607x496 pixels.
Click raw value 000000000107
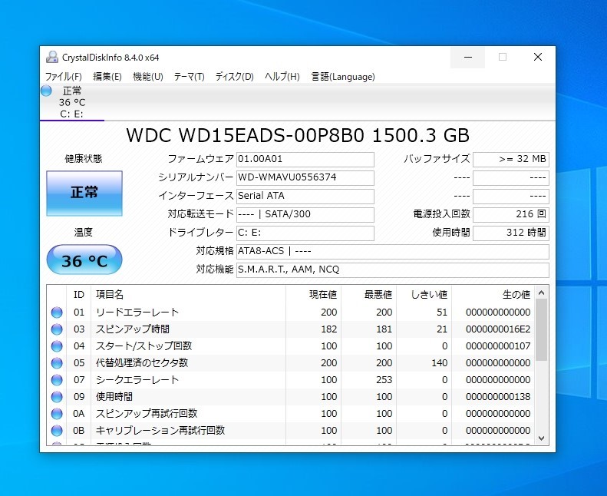click(x=498, y=346)
